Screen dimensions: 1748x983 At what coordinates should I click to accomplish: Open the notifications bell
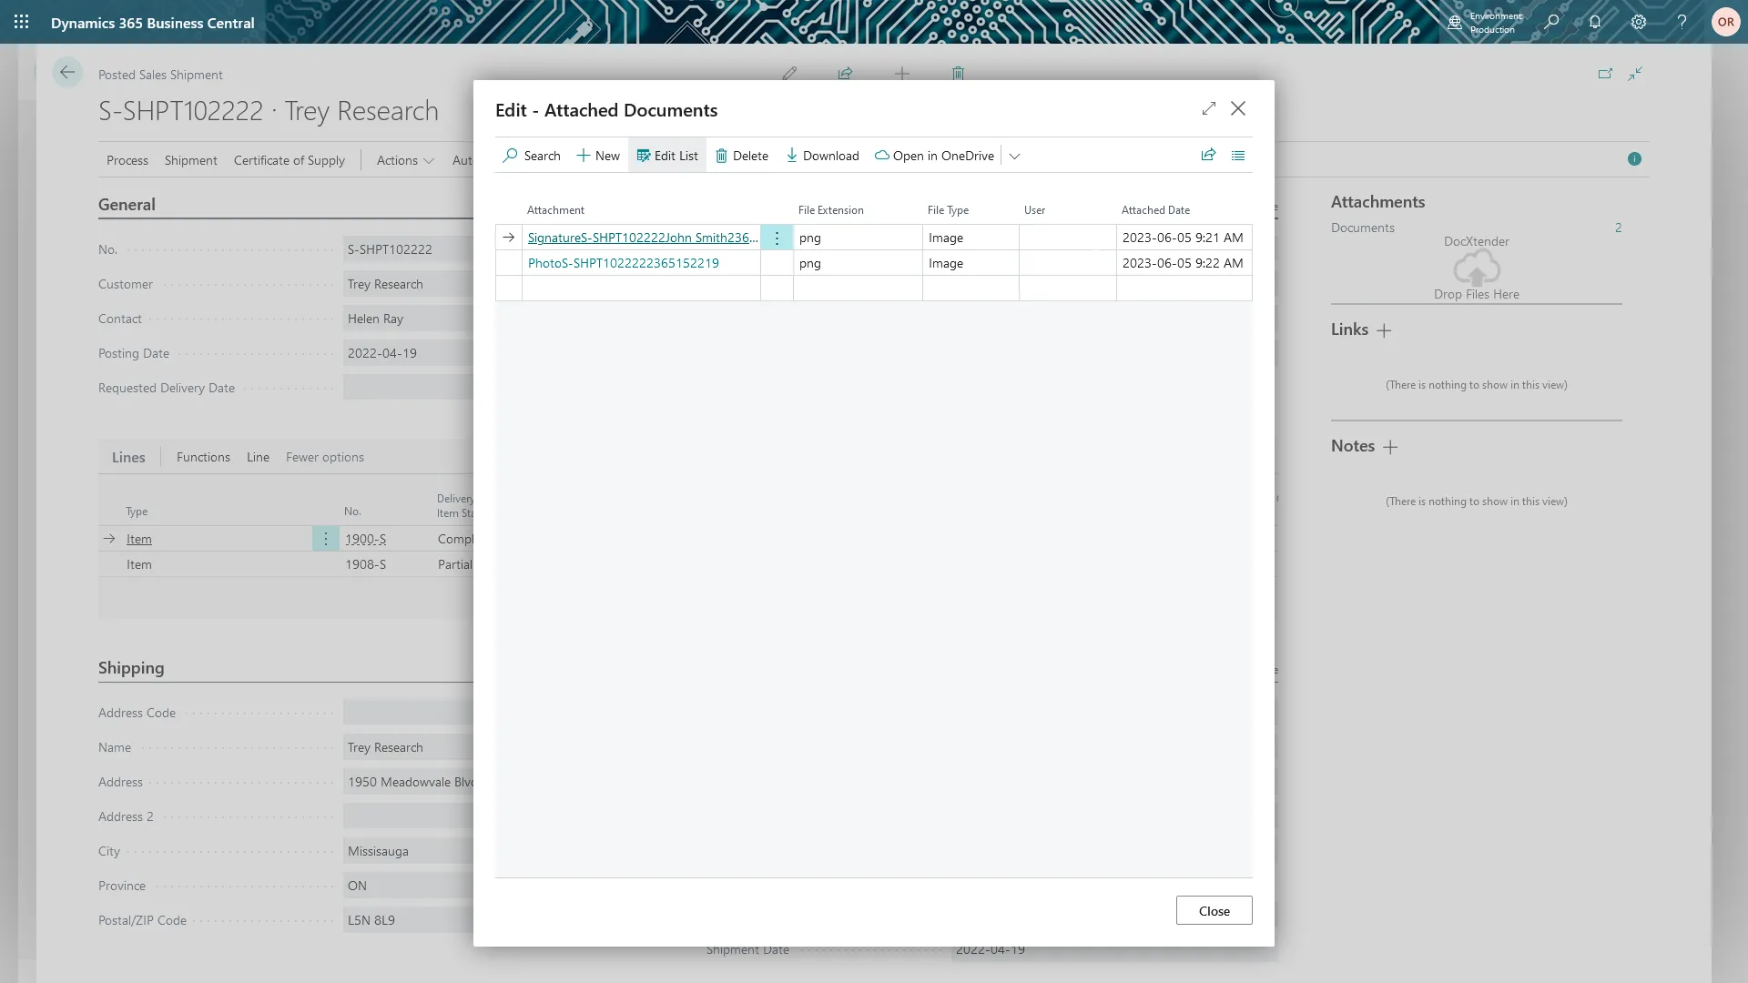coord(1595,22)
